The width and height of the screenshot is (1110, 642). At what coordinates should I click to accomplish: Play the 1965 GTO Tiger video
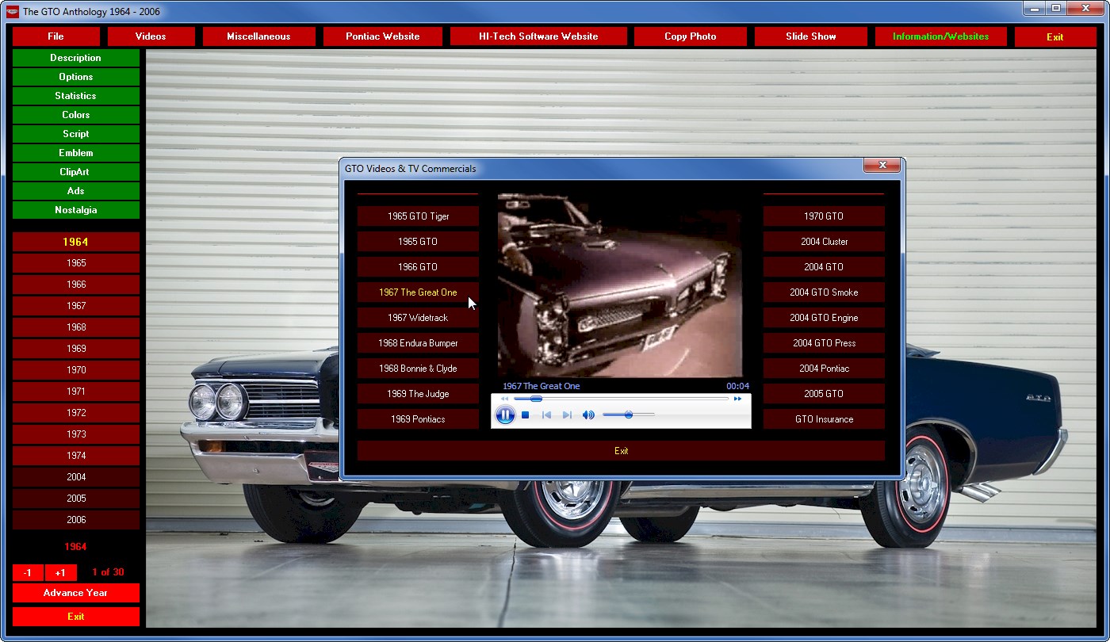coord(418,216)
